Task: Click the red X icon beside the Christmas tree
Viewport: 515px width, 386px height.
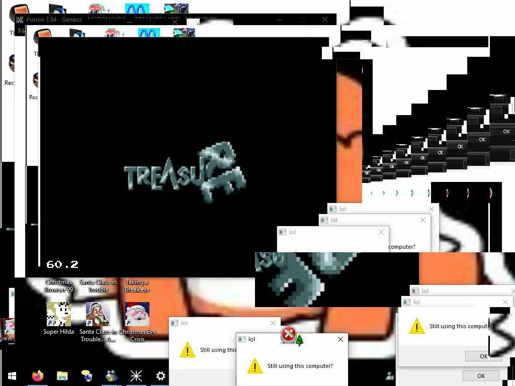Action: [x=288, y=334]
